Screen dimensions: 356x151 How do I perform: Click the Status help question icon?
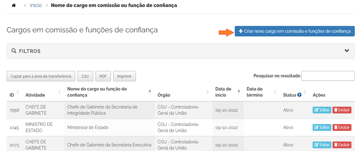pos(299,95)
